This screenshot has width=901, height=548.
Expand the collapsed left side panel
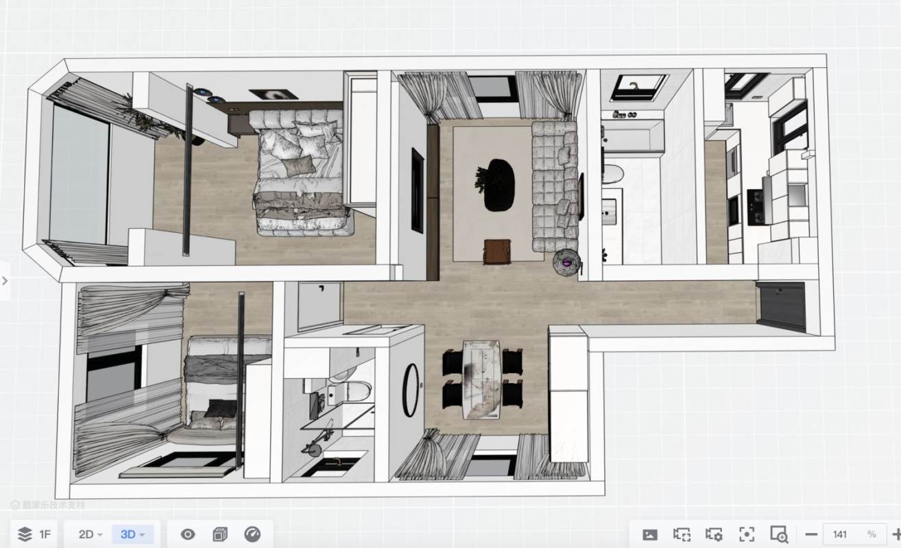(x=5, y=280)
